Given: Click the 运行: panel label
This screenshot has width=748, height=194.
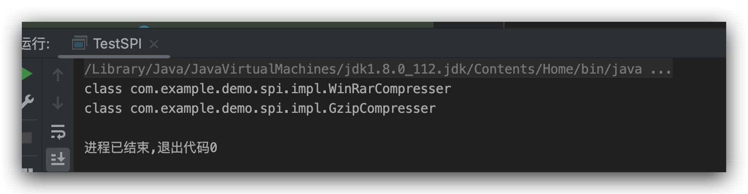Looking at the screenshot, I should click(x=36, y=44).
